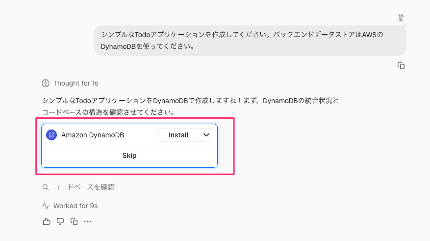The width and height of the screenshot is (430, 241).
Task: Click the brain icon beside Thought for 1s
Action: click(46, 83)
